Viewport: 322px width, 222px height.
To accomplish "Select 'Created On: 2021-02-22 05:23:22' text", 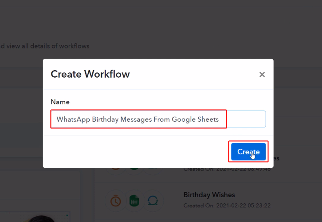I will point(227,205).
